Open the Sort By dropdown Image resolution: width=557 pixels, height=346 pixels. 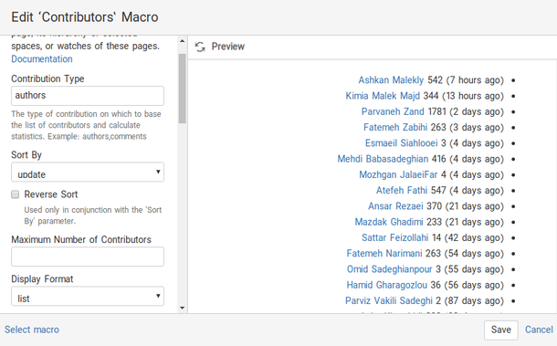(88, 173)
